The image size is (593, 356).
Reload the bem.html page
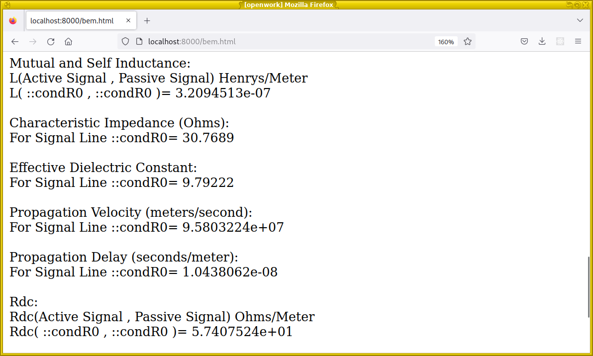[x=51, y=42]
